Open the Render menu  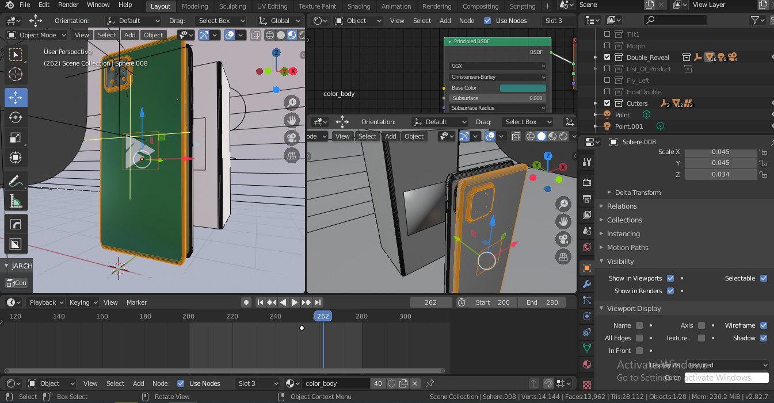tap(68, 5)
